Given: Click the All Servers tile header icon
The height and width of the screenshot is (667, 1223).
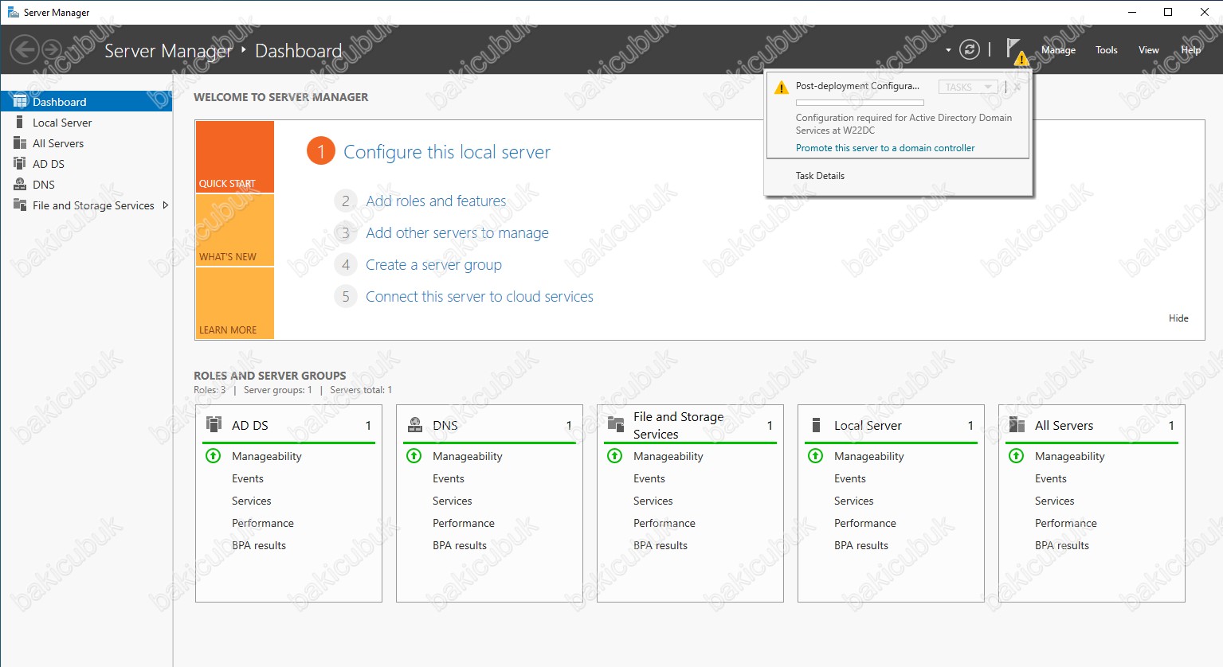Looking at the screenshot, I should pyautogui.click(x=1017, y=424).
